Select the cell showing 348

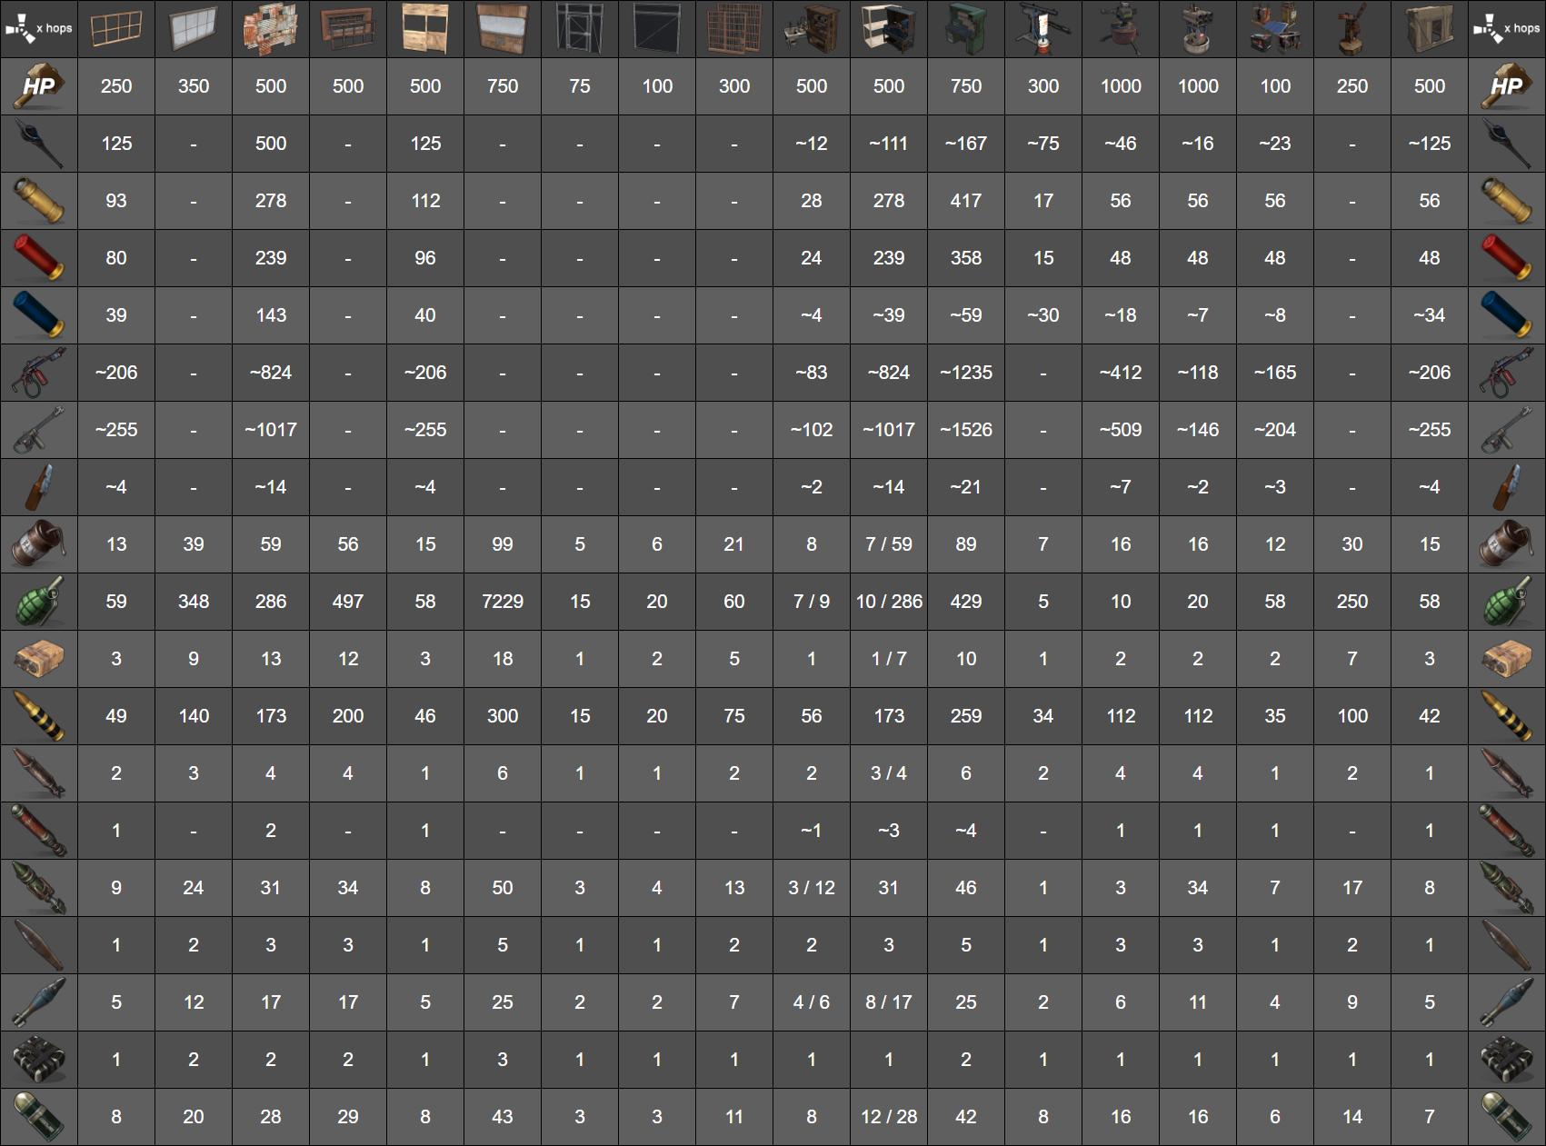(194, 602)
